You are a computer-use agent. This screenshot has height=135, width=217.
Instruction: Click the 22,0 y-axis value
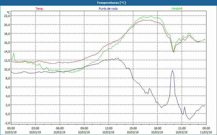[7, 16]
